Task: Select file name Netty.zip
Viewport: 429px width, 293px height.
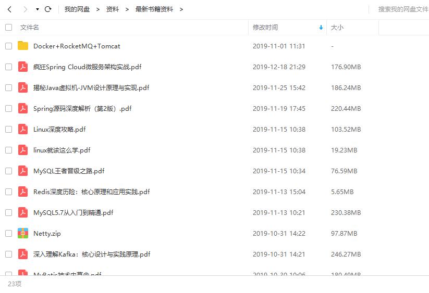Action: tap(47, 234)
